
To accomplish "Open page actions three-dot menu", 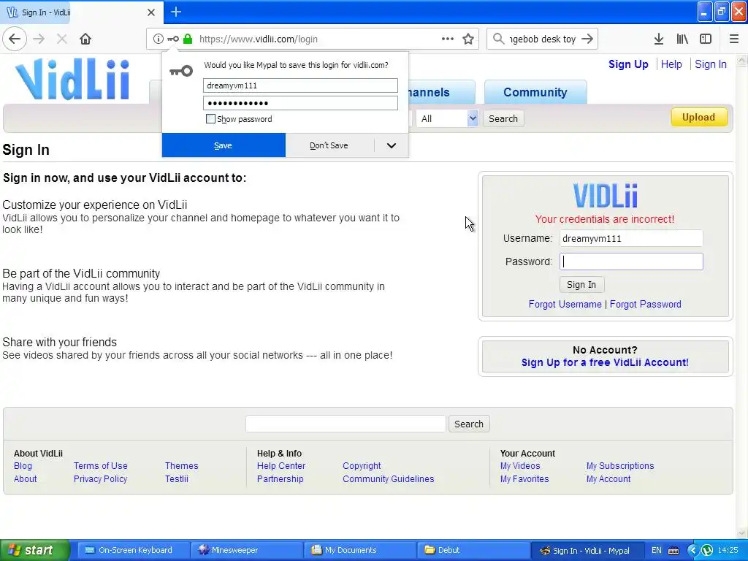I will click(x=448, y=39).
